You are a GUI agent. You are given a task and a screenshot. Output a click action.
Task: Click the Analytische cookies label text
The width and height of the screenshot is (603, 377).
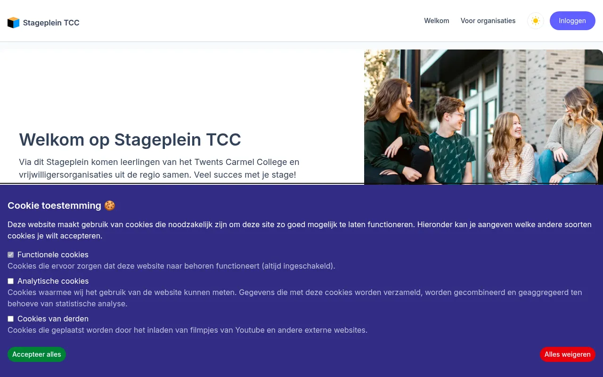coord(53,281)
